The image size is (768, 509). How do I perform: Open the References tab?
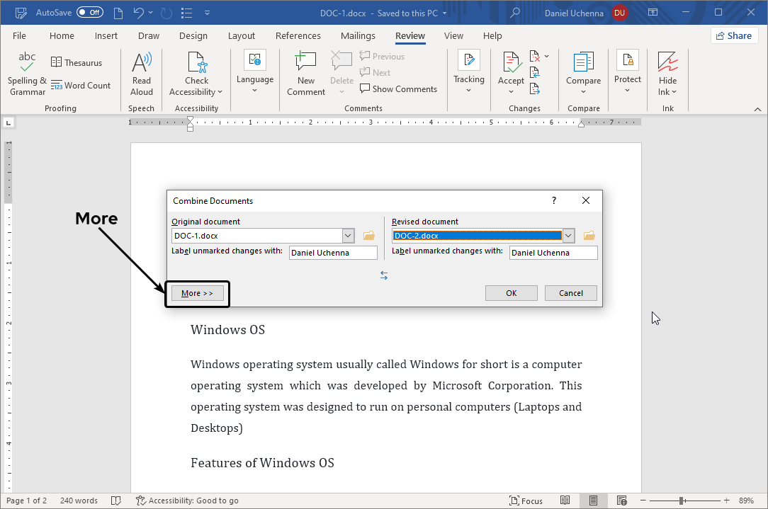(298, 35)
